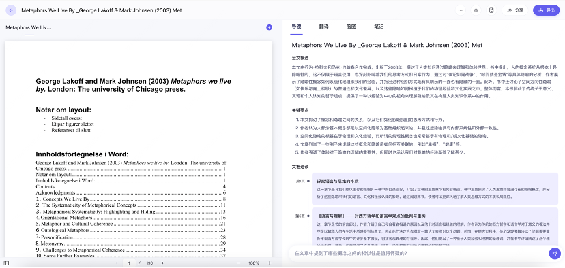This screenshot has width=565, height=268.
Task: Toggle the PDF sidebar panel icon
Action: tap(7, 263)
